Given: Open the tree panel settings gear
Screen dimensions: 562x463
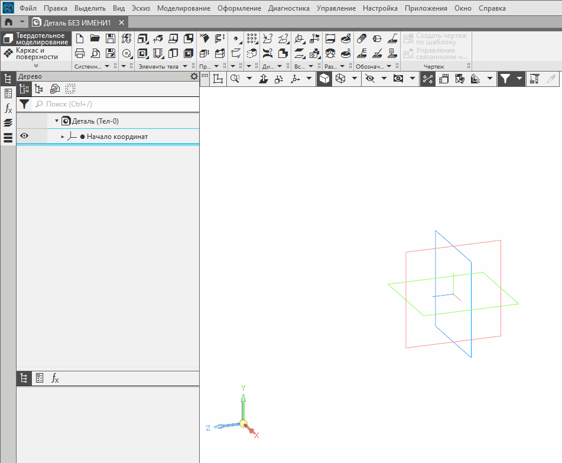Looking at the screenshot, I should pyautogui.click(x=194, y=77).
